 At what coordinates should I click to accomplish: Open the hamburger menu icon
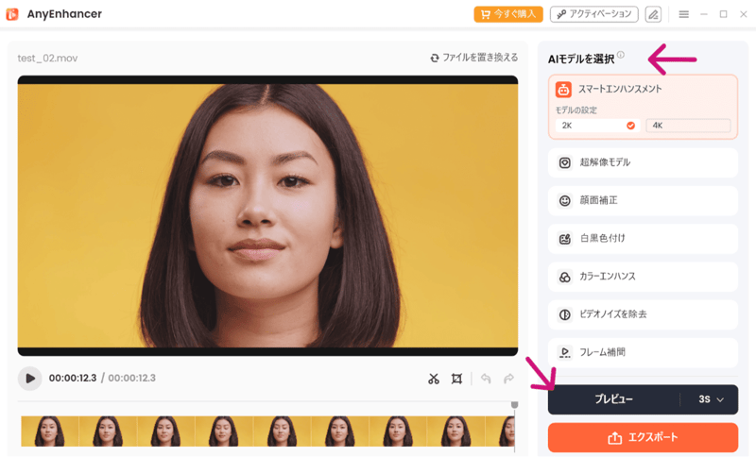684,14
